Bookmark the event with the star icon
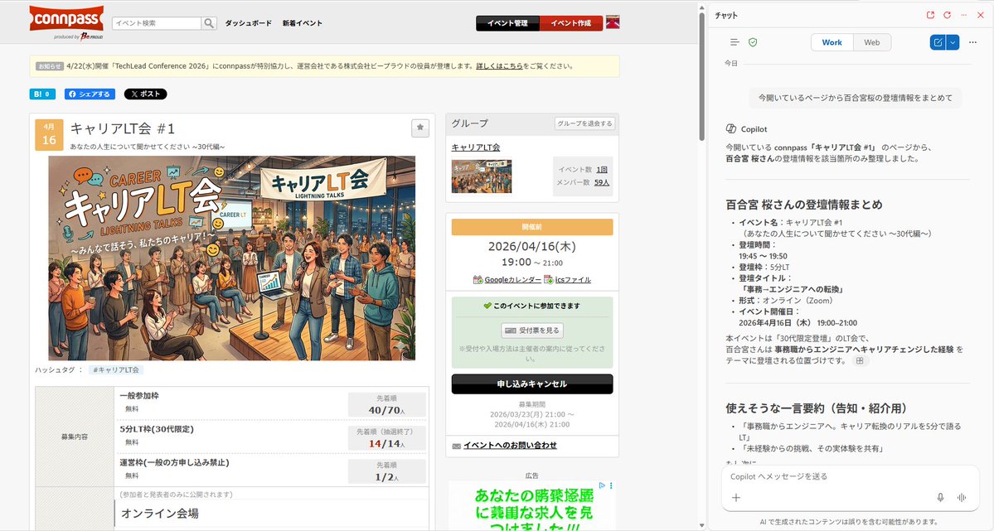The width and height of the screenshot is (994, 531). [x=420, y=128]
